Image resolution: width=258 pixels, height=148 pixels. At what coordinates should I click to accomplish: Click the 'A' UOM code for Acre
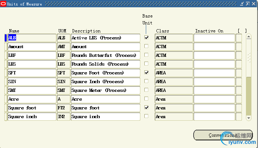pyautogui.click(x=64, y=99)
